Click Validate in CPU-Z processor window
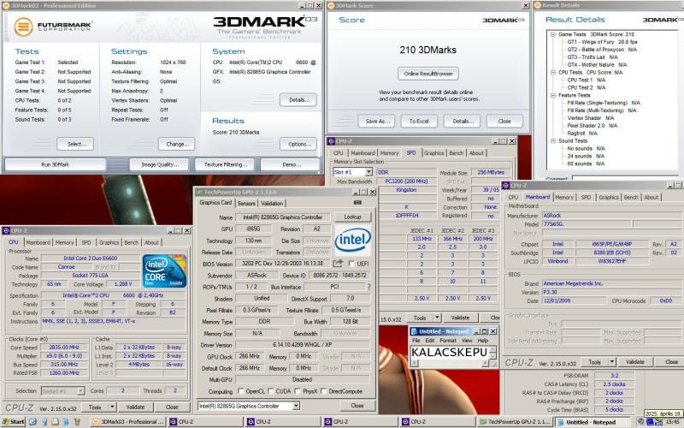 point(135,407)
